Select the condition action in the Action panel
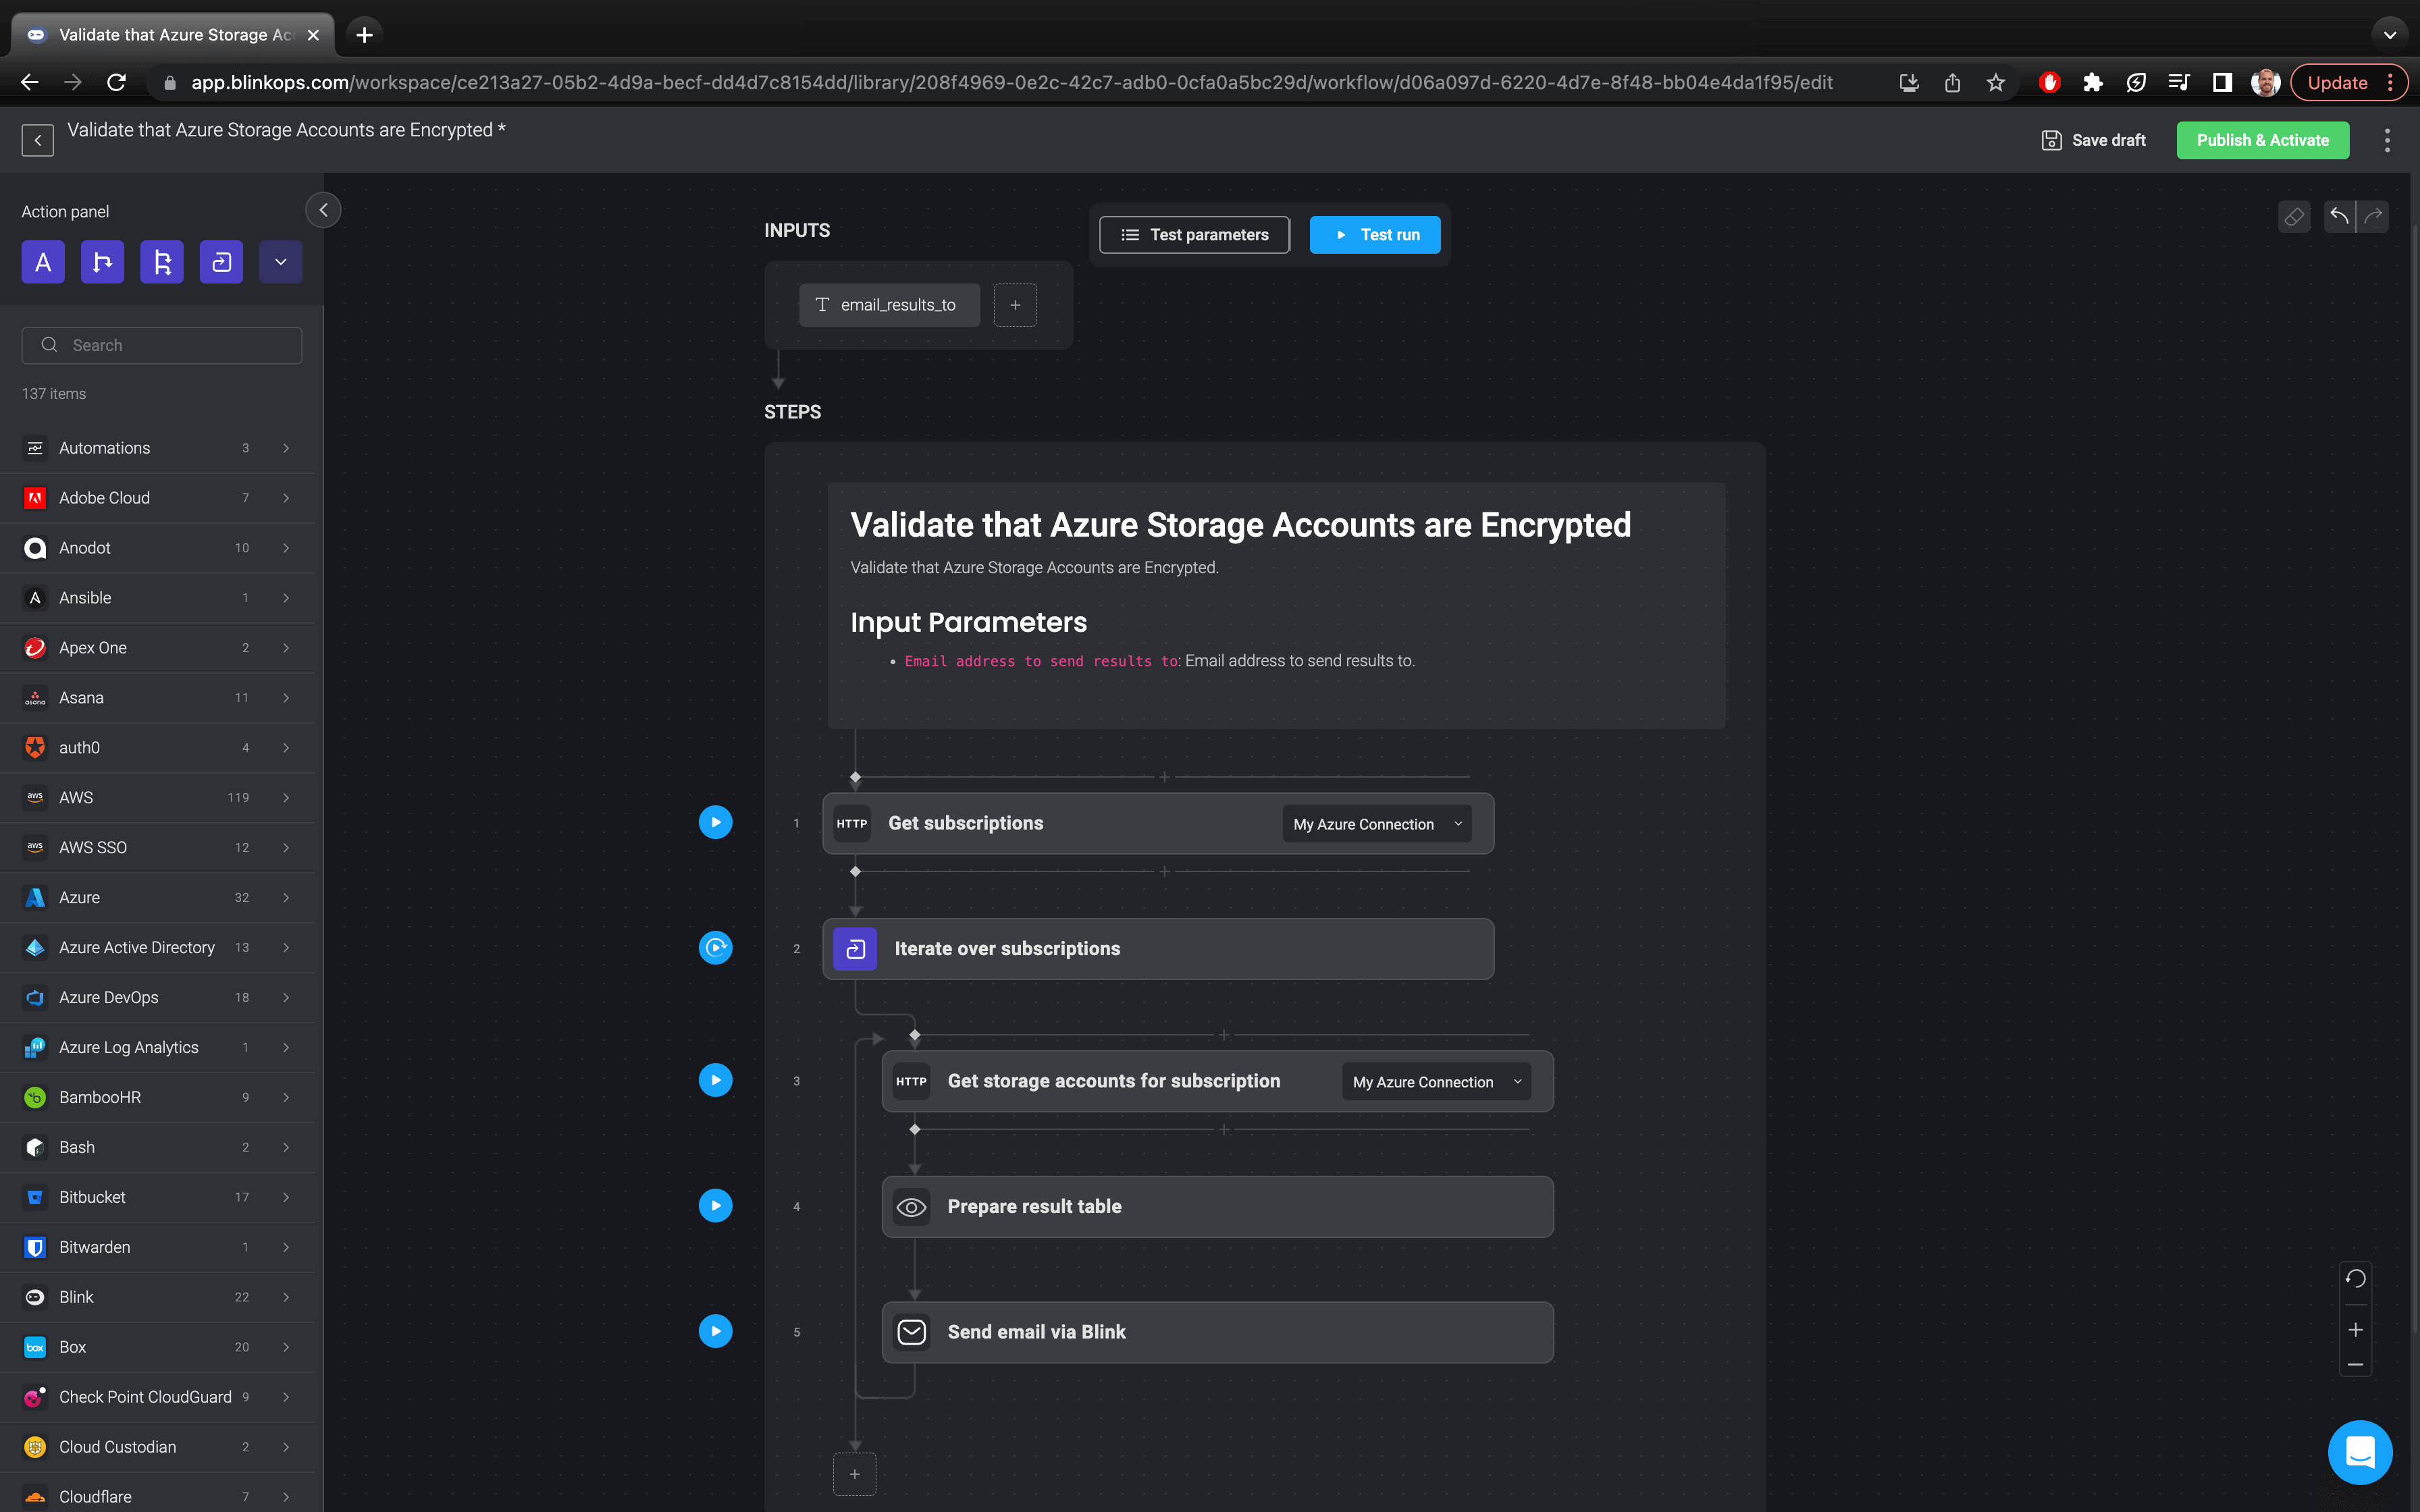2420x1512 pixels. [x=102, y=262]
